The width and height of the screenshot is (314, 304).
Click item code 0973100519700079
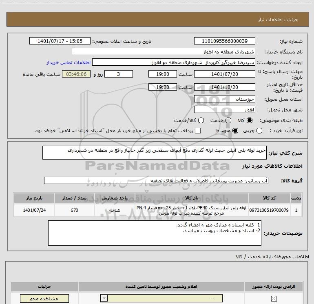(269, 210)
